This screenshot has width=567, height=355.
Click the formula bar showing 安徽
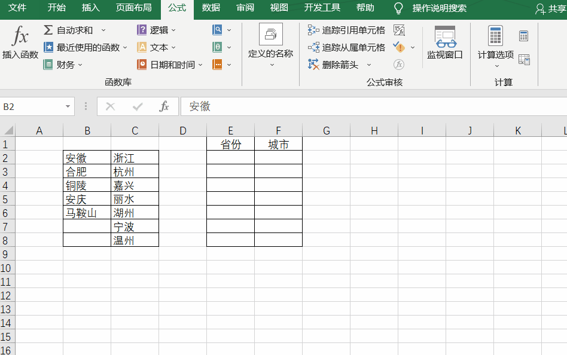[x=374, y=106]
